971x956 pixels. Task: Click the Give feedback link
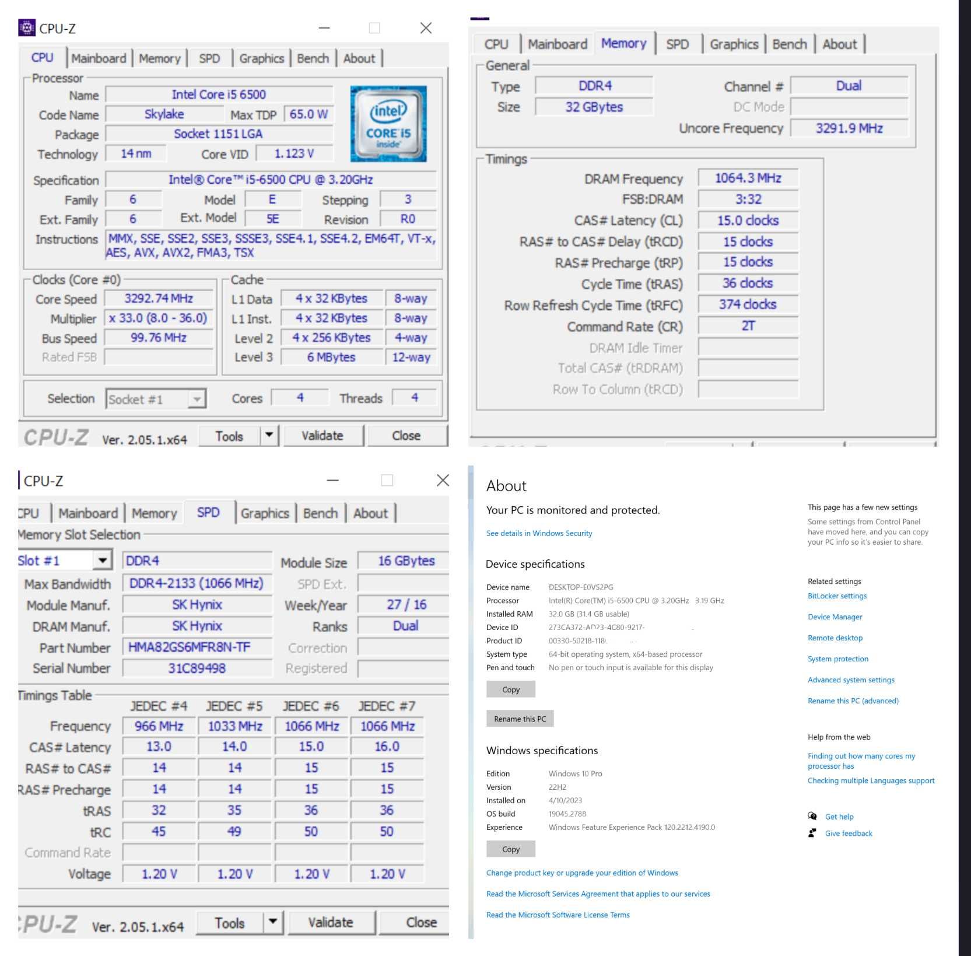coord(849,833)
